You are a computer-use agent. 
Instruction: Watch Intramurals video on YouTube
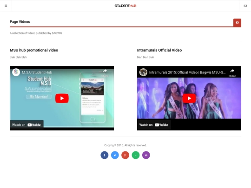click(154, 125)
